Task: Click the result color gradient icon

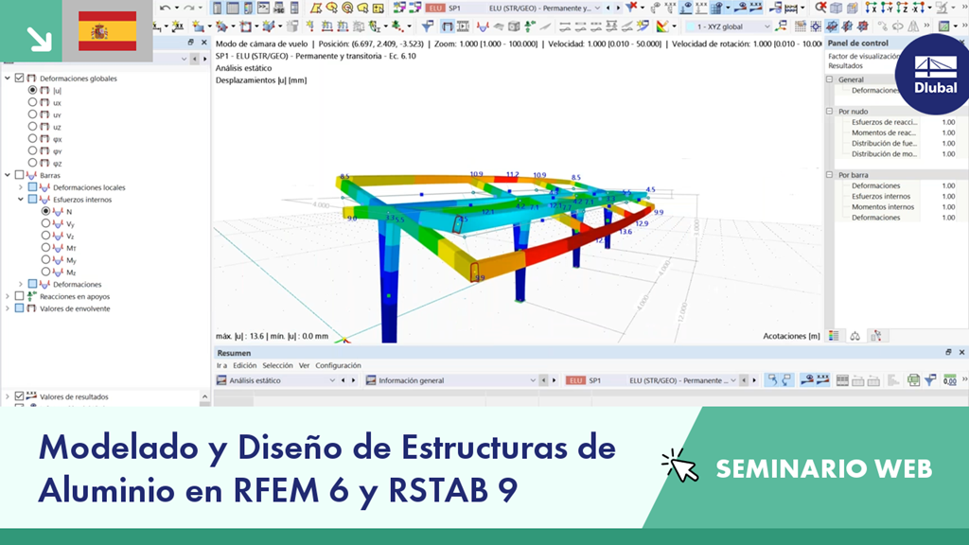Action: click(x=662, y=26)
